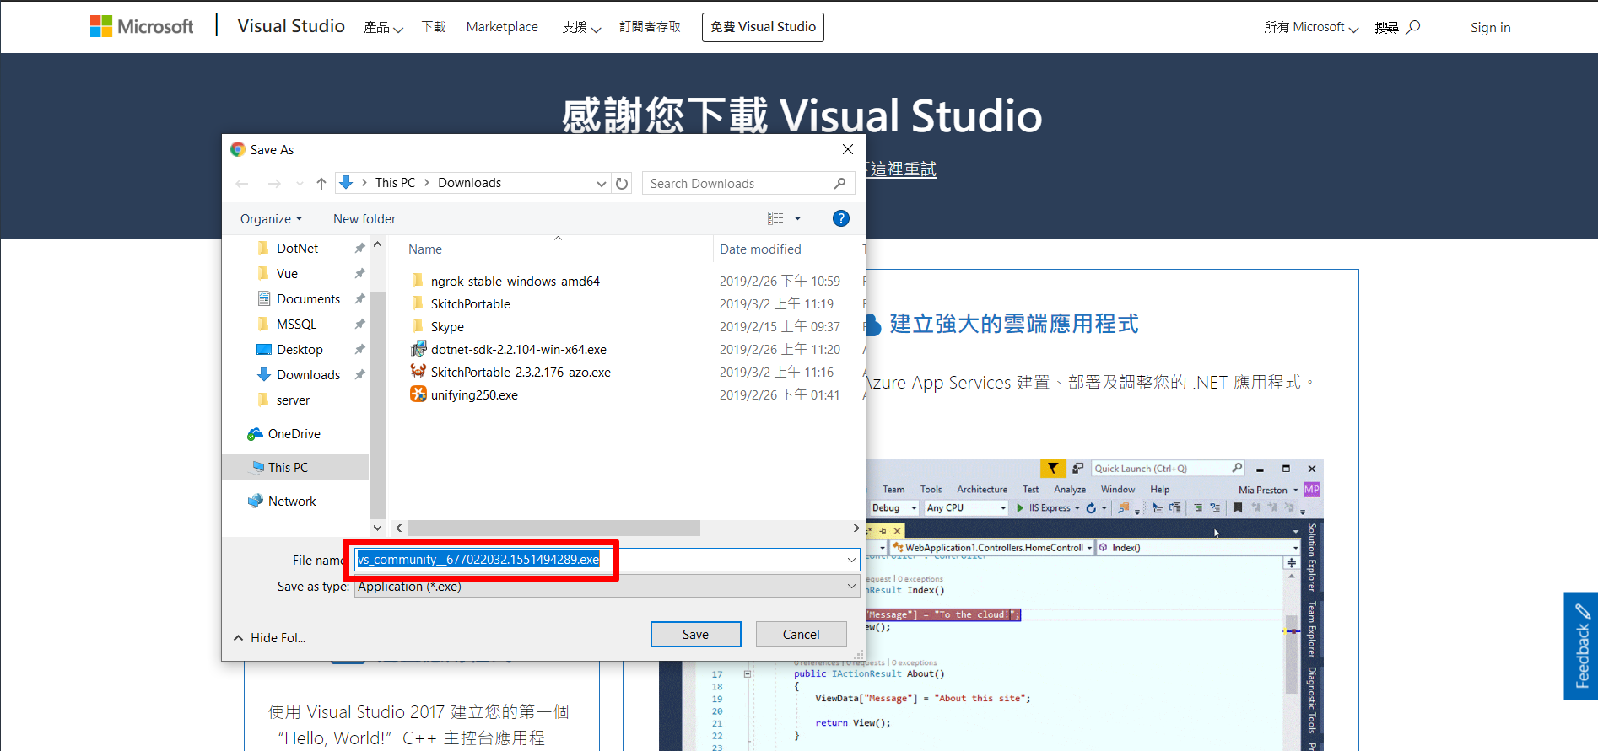Screen dimensions: 1598x751
Task: Open the 所有 Microsoft menu
Action: (1310, 27)
